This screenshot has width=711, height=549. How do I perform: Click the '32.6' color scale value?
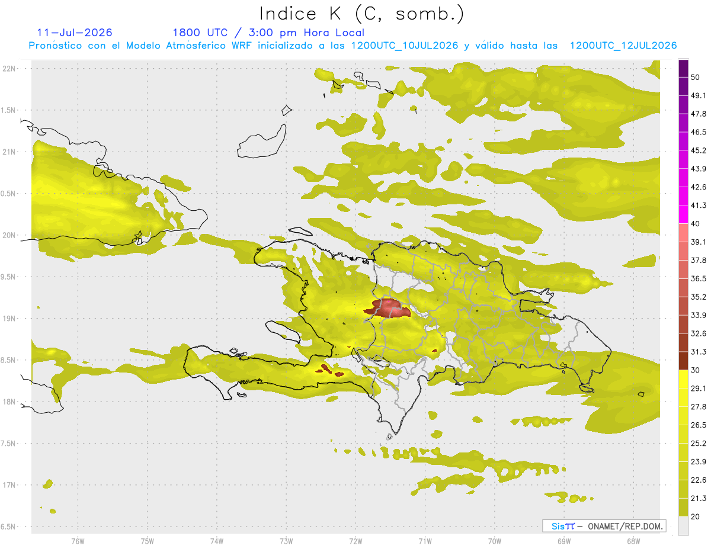point(699,333)
